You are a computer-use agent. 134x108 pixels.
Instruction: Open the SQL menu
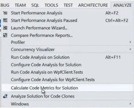click(35, 5)
